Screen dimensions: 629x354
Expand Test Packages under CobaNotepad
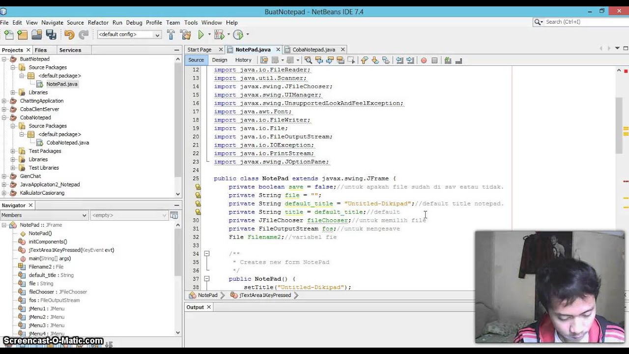pyautogui.click(x=13, y=151)
